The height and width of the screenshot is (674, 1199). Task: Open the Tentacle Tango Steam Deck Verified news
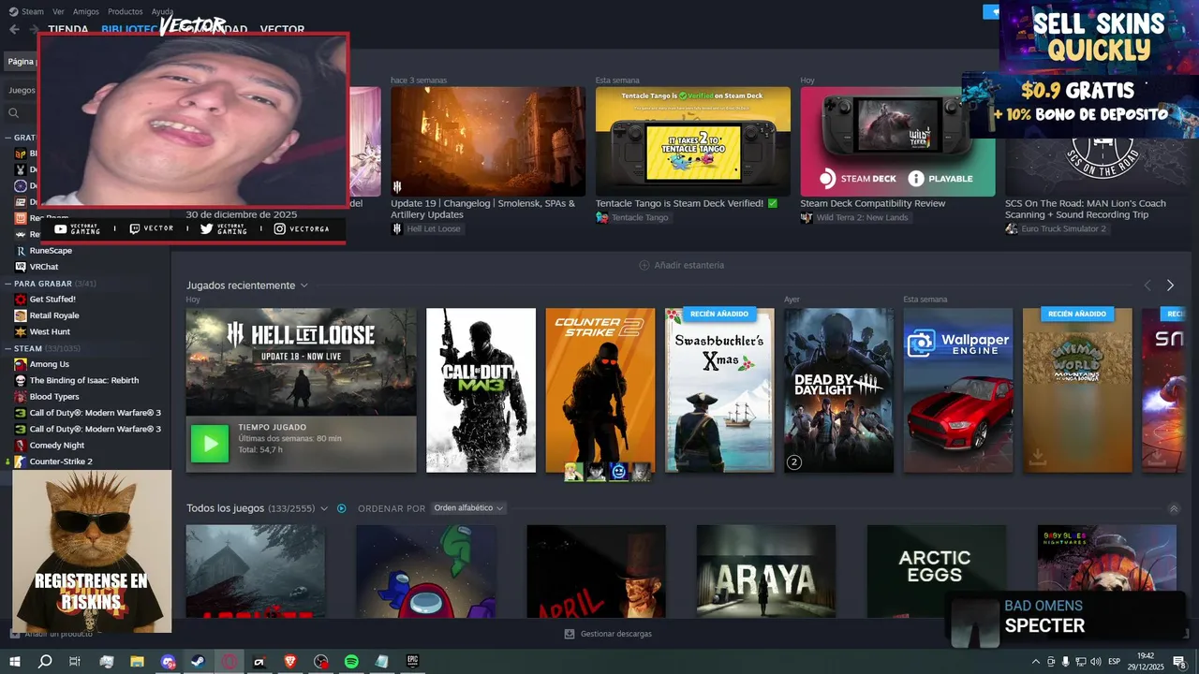pos(693,141)
